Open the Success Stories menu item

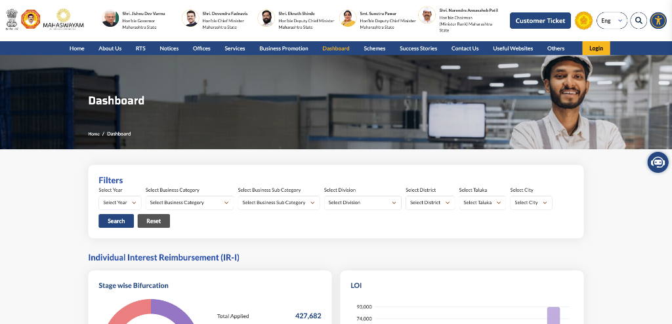(418, 48)
